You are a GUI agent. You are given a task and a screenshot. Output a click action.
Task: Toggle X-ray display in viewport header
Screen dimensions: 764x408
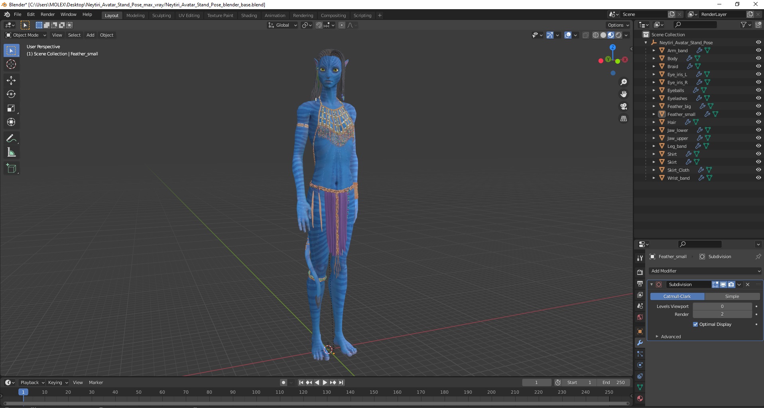pos(585,35)
